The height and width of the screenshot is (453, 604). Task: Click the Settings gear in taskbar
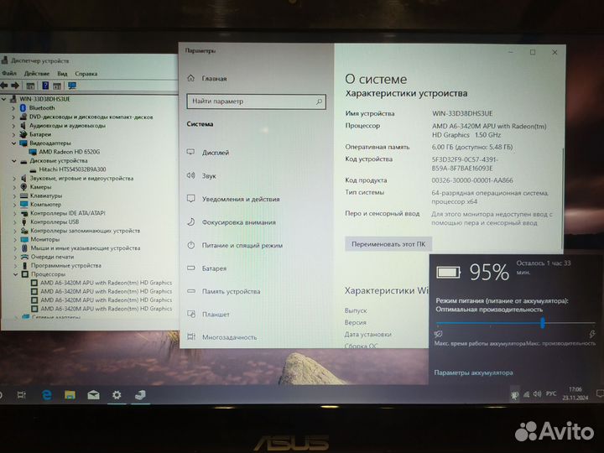[x=117, y=395]
